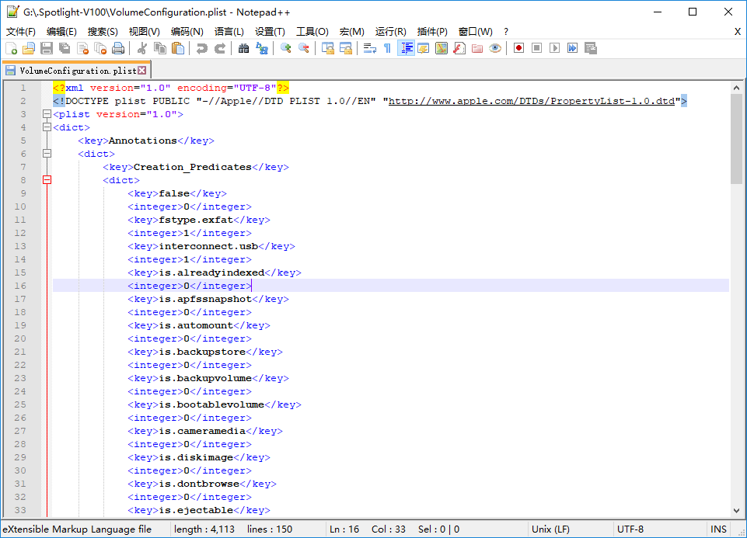The width and height of the screenshot is (747, 538).
Task: Open the 窗口(W) menu
Action: click(476, 31)
